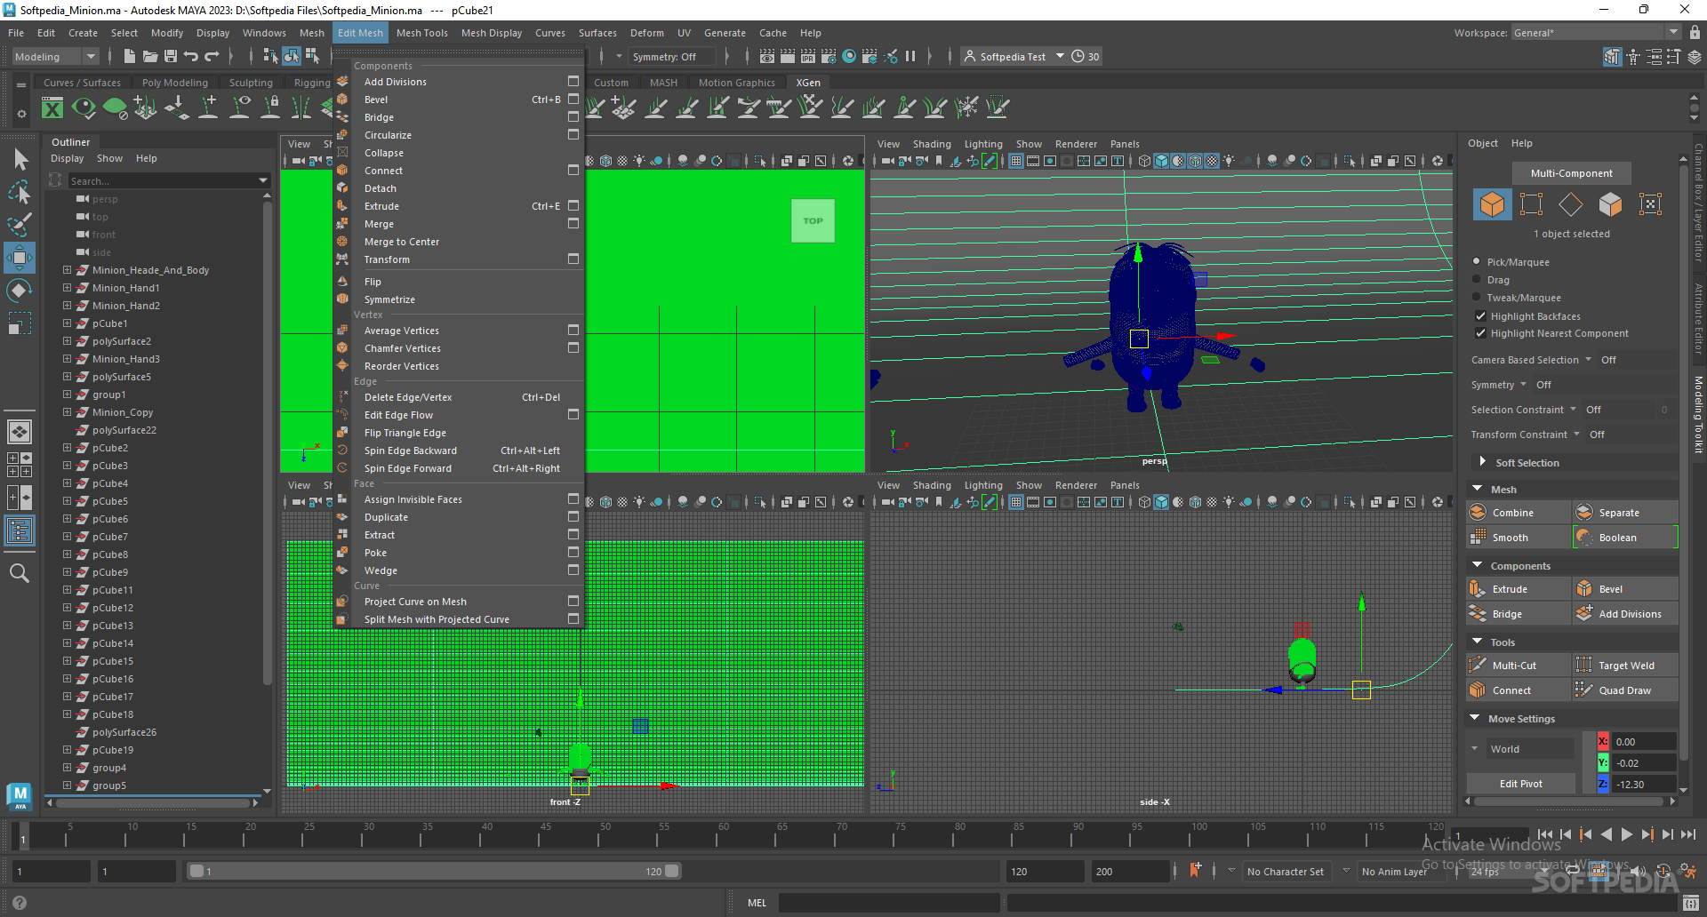Click the Edit Pivot button
This screenshot has width=1707, height=917.
click(1521, 784)
